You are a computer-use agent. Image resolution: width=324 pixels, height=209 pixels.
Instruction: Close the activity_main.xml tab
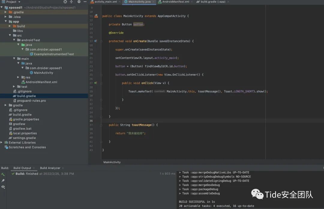point(120,2)
